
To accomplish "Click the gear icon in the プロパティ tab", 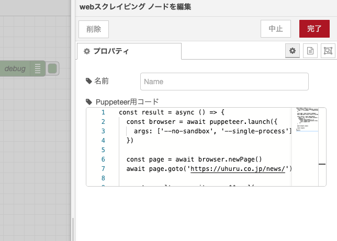I will (87, 51).
